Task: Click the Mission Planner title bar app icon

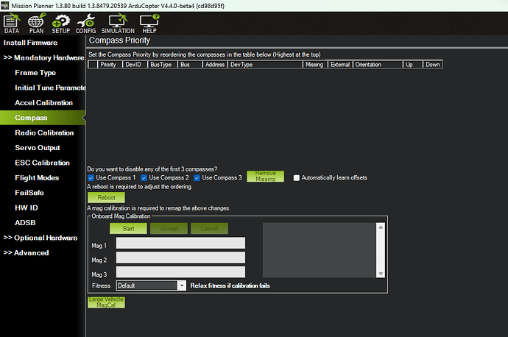Action: click(5, 5)
